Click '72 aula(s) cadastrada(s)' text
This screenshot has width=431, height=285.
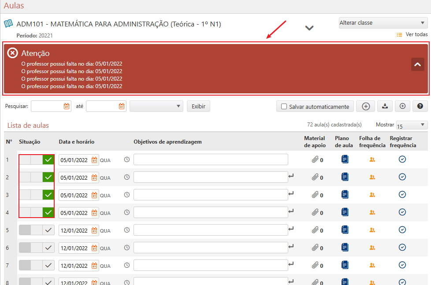click(x=334, y=125)
